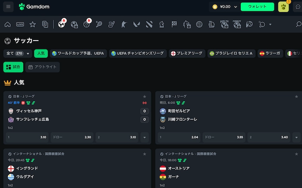
Task: Open the 全て 270 leagues dropdown
Action: tap(18, 53)
